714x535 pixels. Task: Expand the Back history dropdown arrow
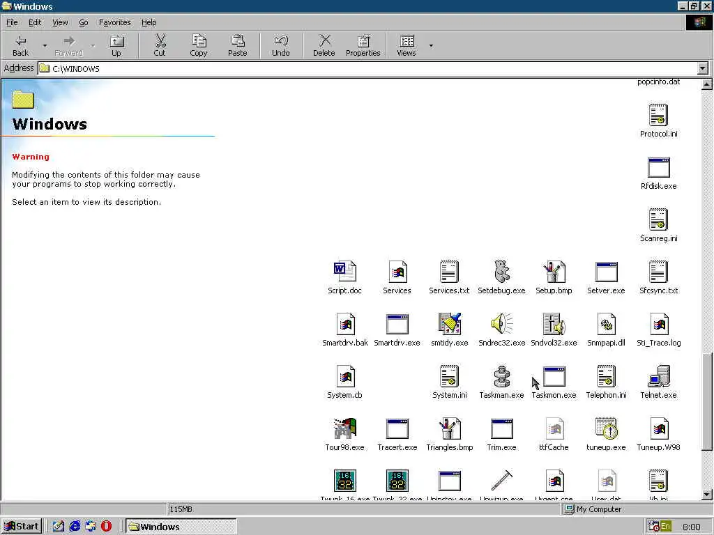click(45, 45)
